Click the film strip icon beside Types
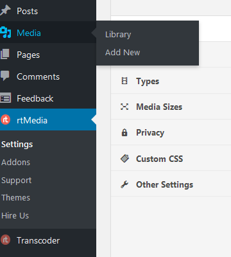The image size is (231, 257). [x=124, y=81]
